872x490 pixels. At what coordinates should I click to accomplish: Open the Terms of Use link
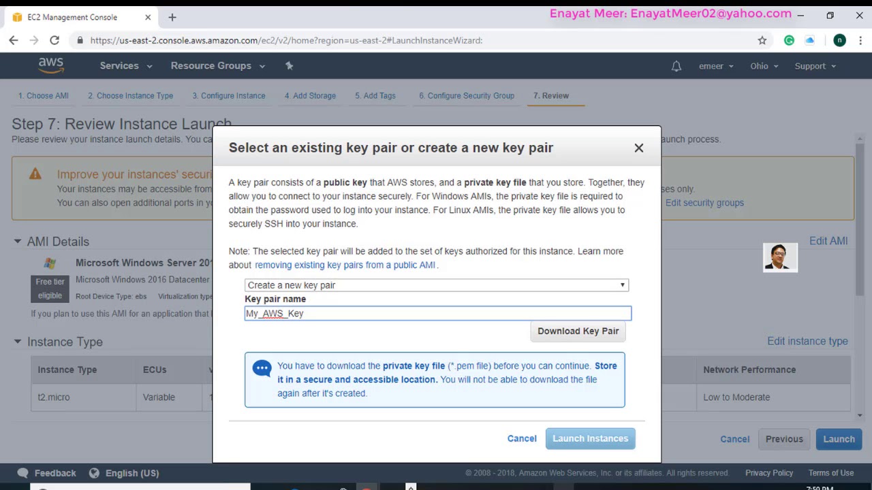[831, 473]
